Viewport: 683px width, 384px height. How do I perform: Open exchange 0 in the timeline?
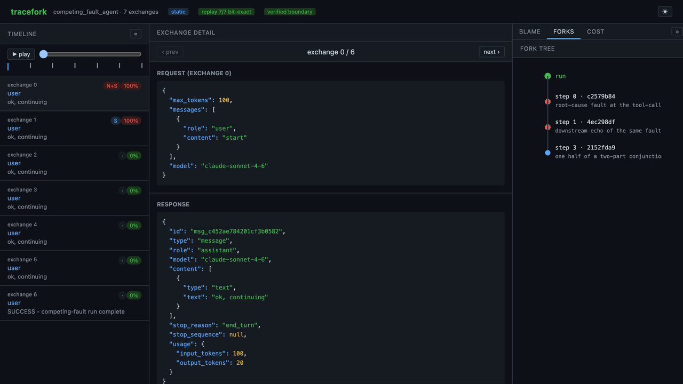(74, 93)
